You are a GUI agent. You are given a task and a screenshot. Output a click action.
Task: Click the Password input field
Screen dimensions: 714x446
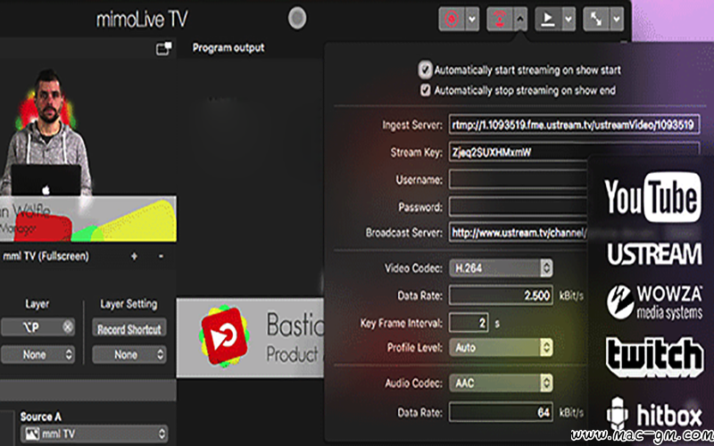tap(519, 207)
